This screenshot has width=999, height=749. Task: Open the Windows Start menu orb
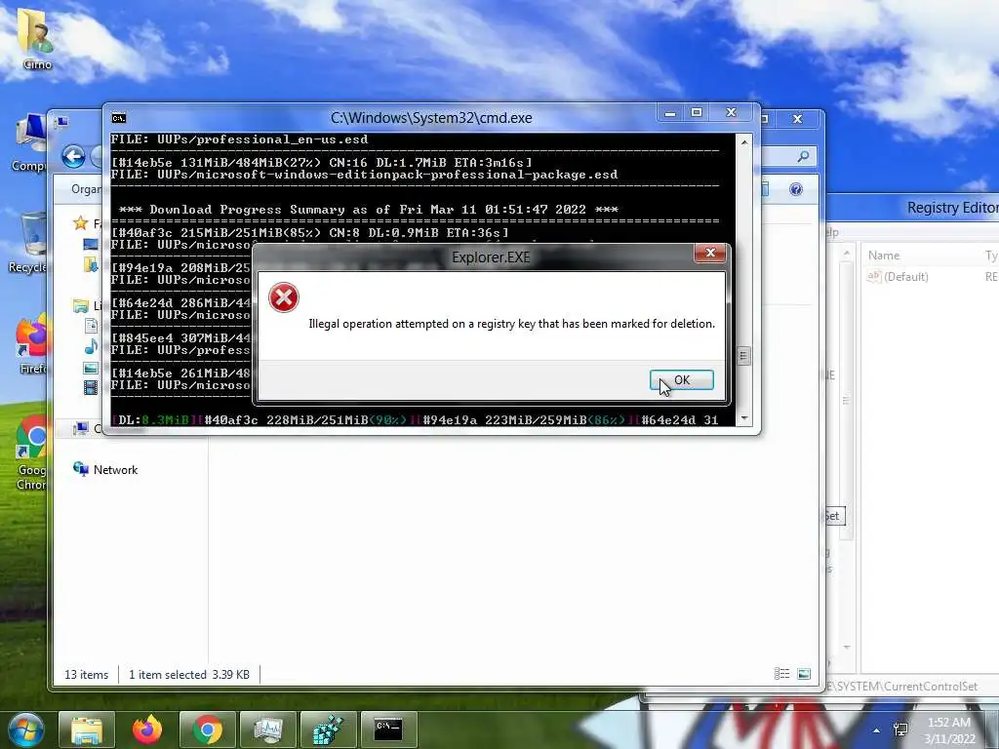coord(25,729)
